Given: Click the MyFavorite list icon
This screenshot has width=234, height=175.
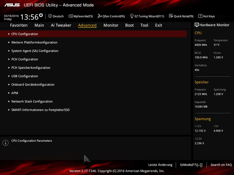Looking at the screenshot, I should pyautogui.click(x=71, y=16).
